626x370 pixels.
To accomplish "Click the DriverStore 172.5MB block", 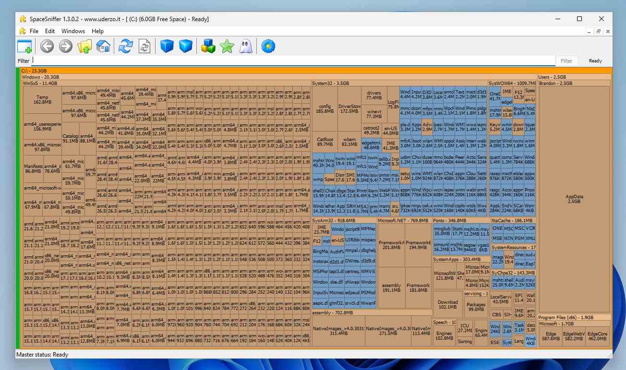I will click(349, 108).
